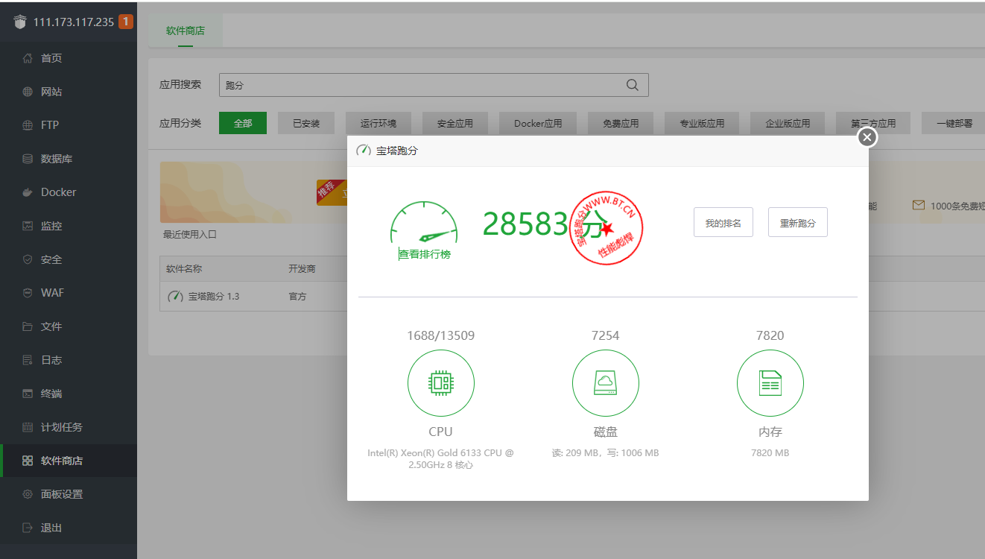Click the disk score 7254
This screenshot has height=559, width=985.
click(x=606, y=335)
